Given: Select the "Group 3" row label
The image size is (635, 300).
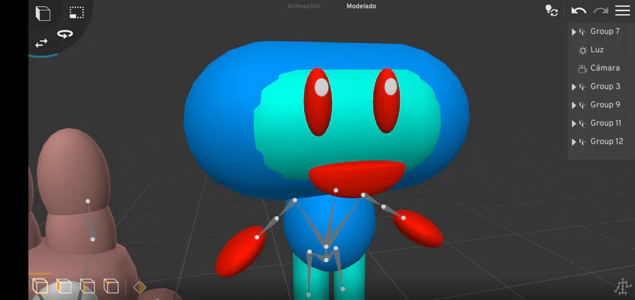Looking at the screenshot, I should pos(605,87).
